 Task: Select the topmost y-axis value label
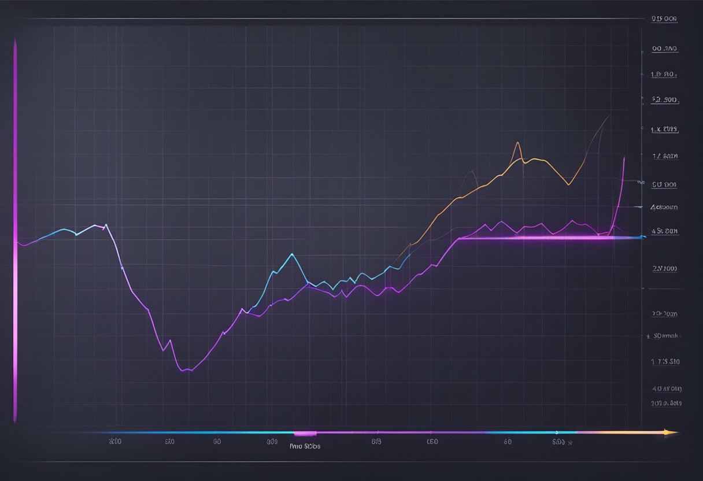click(x=664, y=18)
